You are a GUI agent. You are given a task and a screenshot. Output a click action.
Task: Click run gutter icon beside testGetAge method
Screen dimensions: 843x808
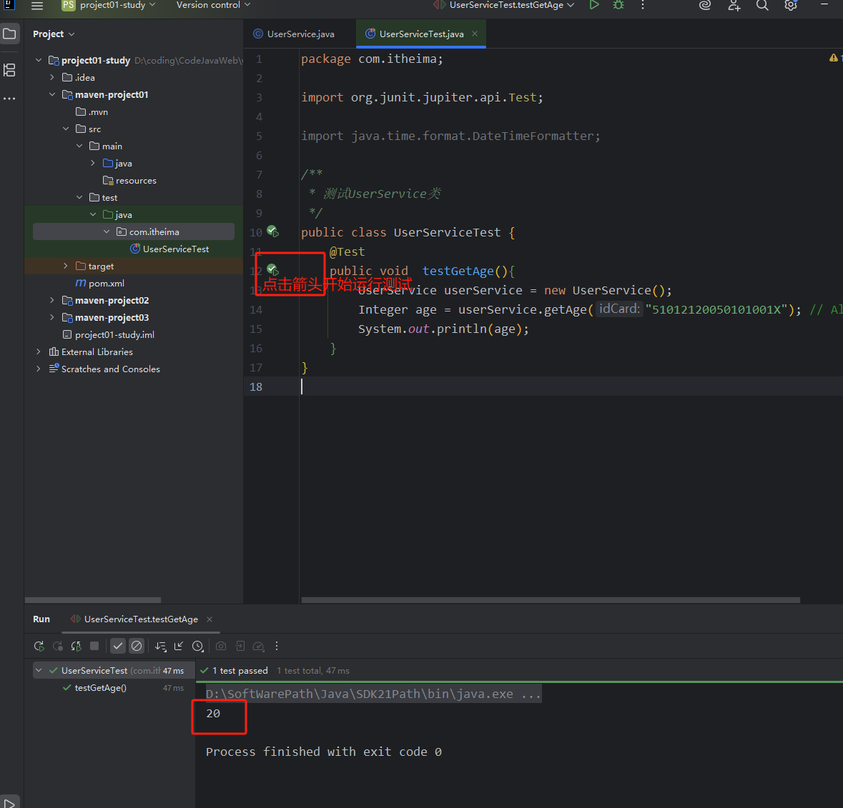click(x=273, y=270)
